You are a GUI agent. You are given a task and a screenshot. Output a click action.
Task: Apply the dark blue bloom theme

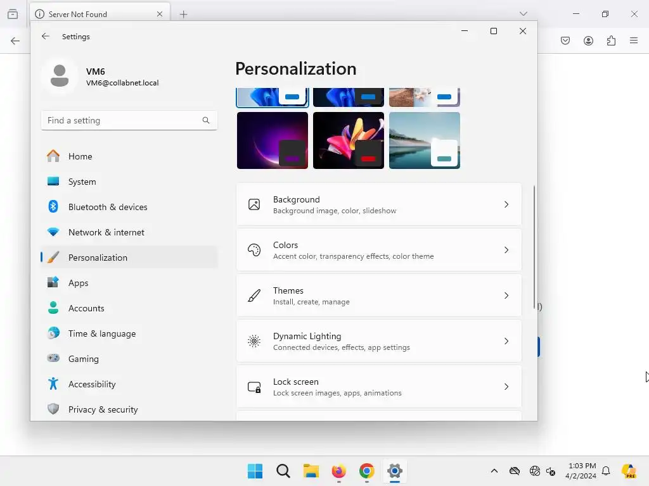point(349,97)
